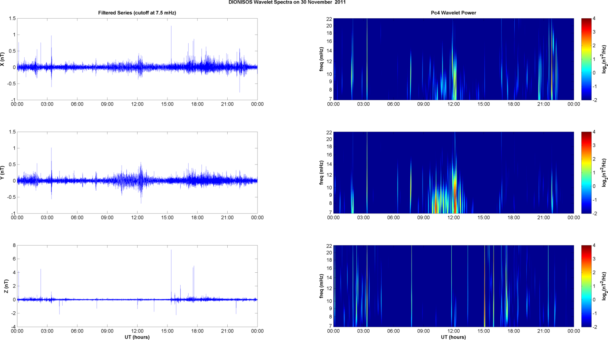Click the freq (mHz) label of the bottom spectrogram
This screenshot has width=608, height=340.
[x=321, y=286]
